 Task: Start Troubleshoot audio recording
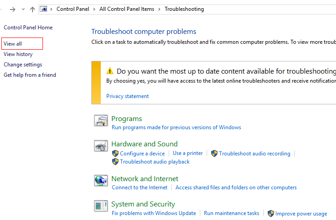pos(255,154)
